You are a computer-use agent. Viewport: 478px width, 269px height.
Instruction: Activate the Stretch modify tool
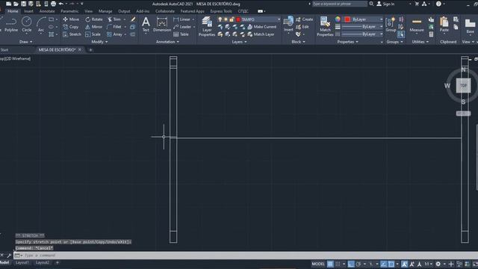tap(72, 34)
